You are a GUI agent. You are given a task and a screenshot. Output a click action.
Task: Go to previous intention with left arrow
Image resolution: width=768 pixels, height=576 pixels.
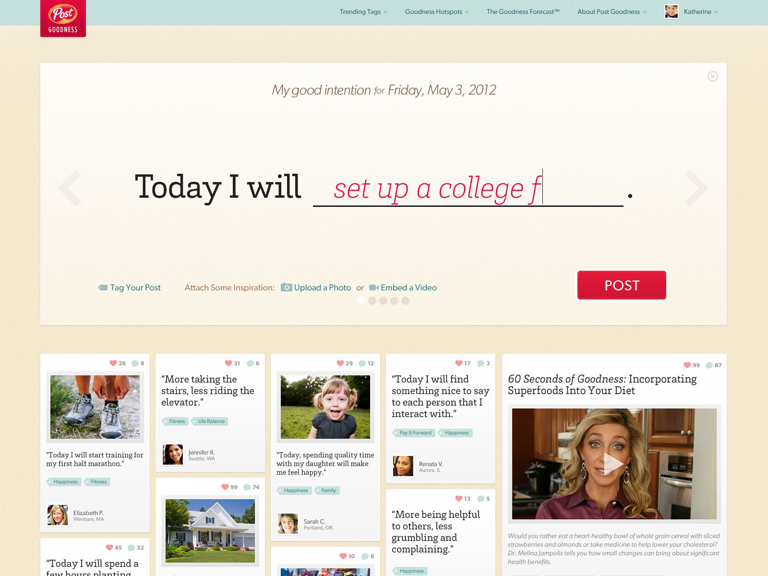(x=70, y=188)
